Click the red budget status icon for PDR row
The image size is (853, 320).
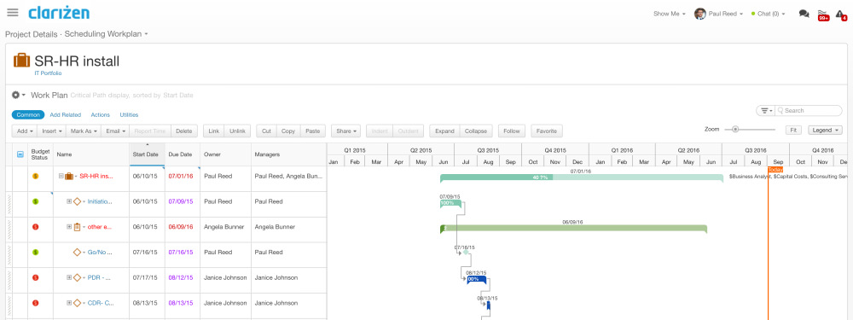pos(35,277)
